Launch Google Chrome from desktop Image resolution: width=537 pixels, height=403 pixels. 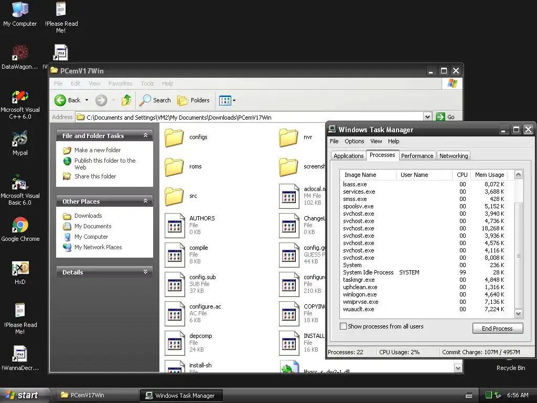[20, 229]
